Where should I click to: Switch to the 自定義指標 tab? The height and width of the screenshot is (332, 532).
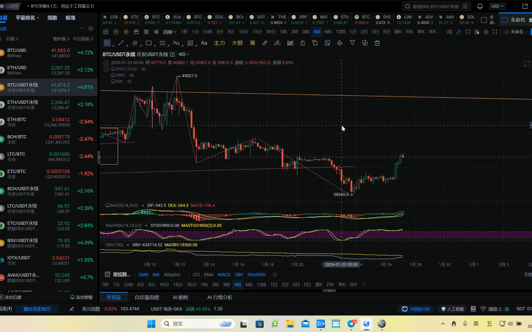tap(147, 297)
